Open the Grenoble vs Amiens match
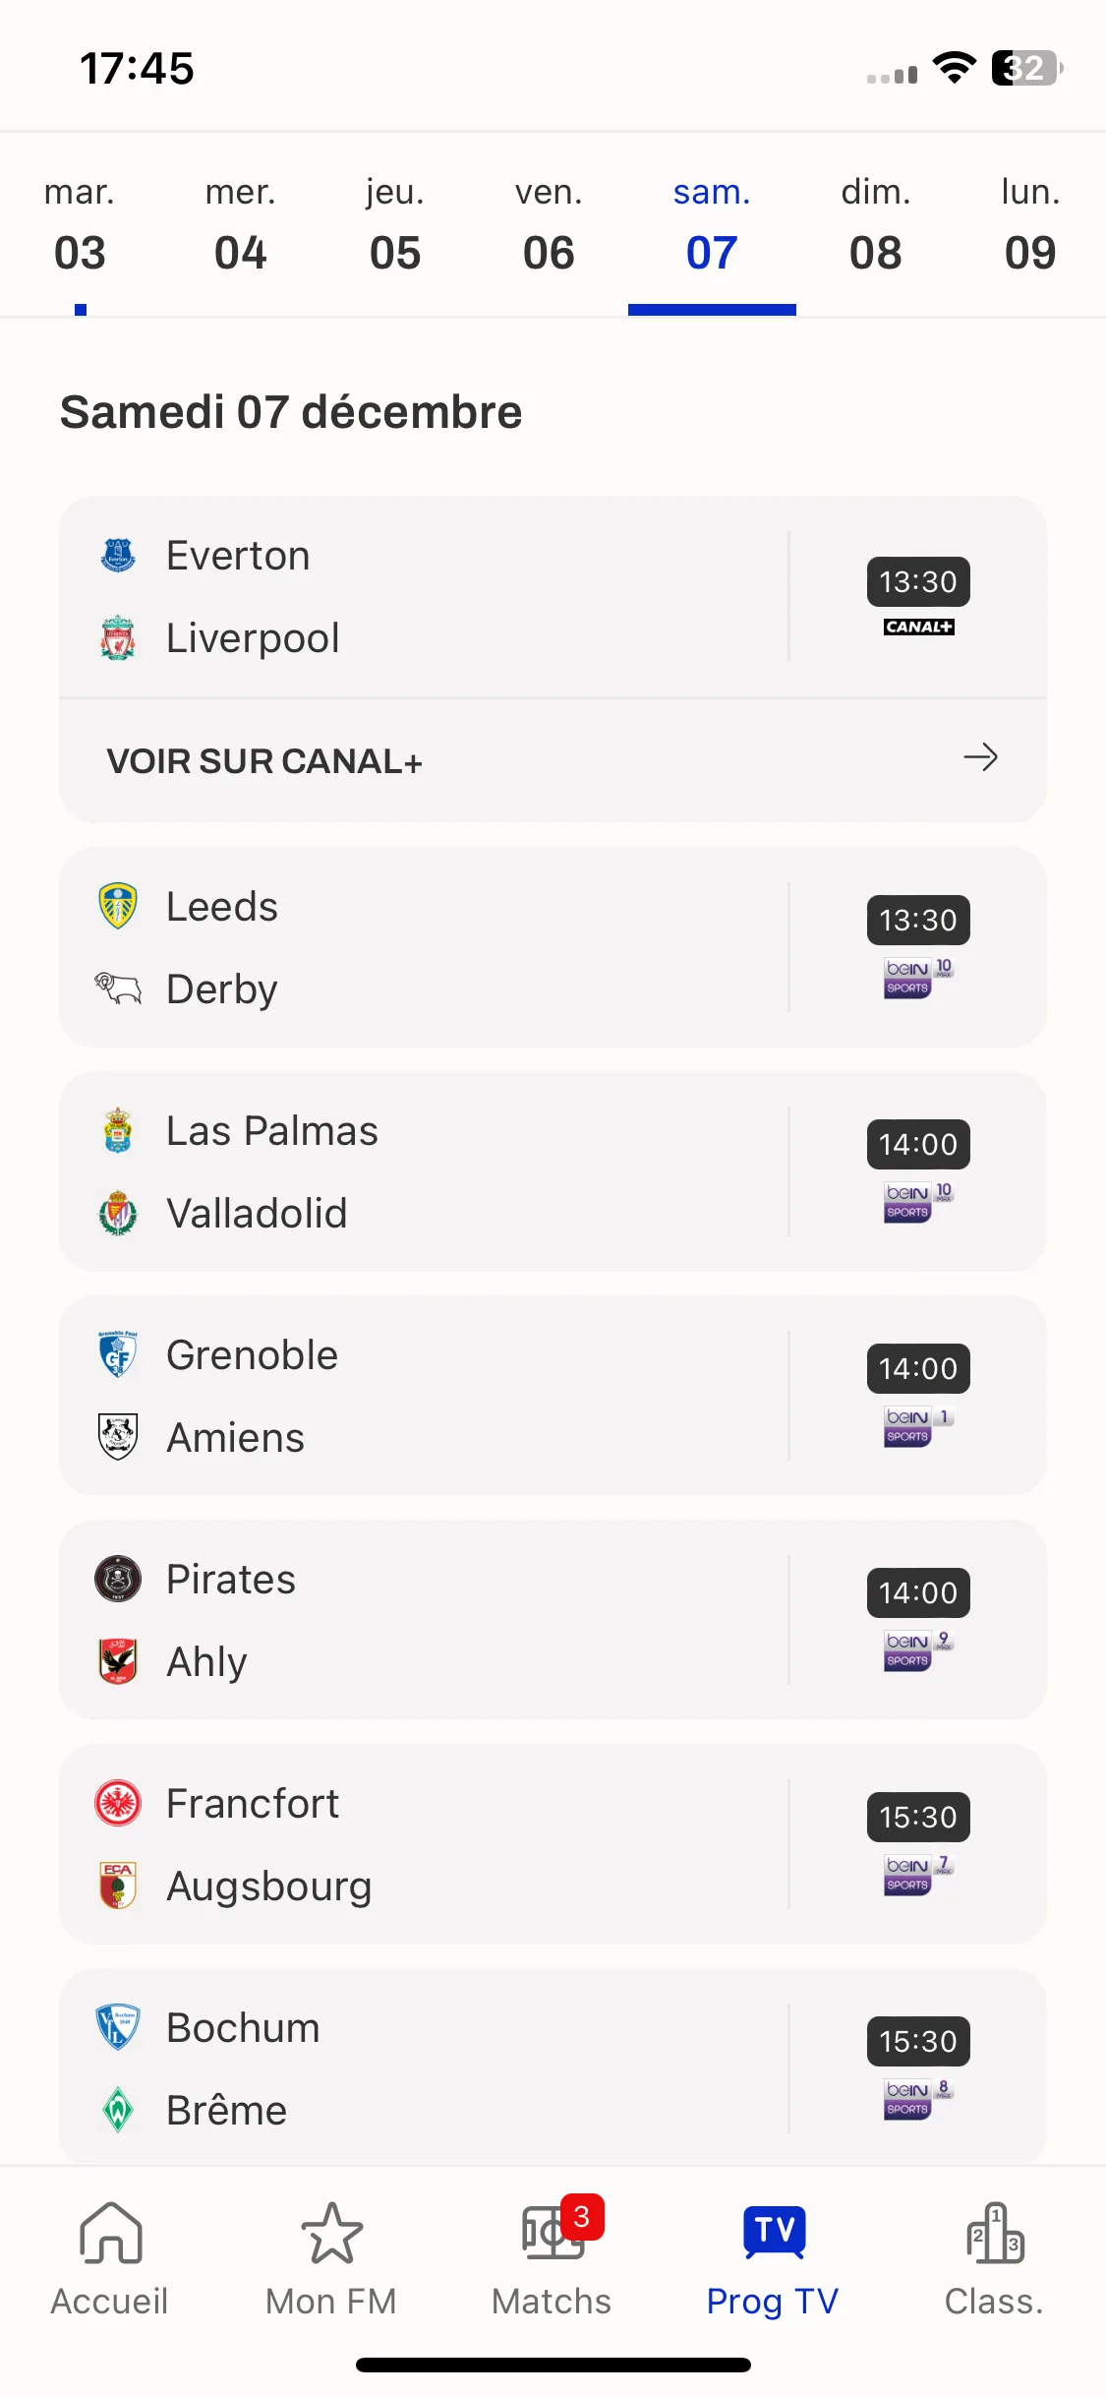 point(553,1396)
